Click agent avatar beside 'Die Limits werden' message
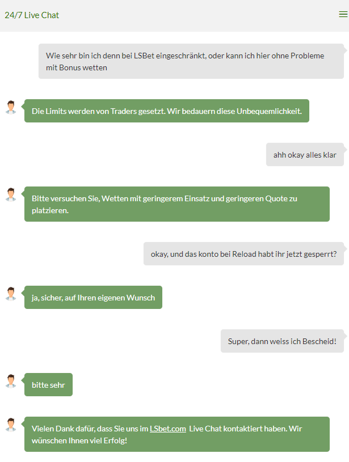This screenshot has width=349, height=462. pyautogui.click(x=11, y=107)
